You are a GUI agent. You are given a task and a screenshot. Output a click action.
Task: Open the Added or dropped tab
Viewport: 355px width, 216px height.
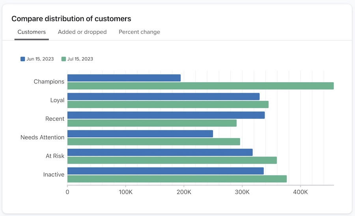click(82, 32)
